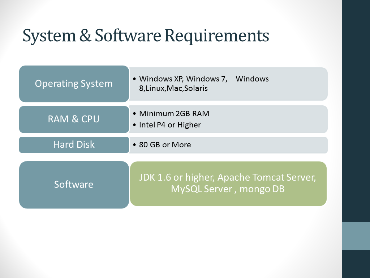Image resolution: width=370 pixels, height=278 pixels.
Task: Click the MySQL Server, mongo DB text line
Action: click(x=228, y=189)
